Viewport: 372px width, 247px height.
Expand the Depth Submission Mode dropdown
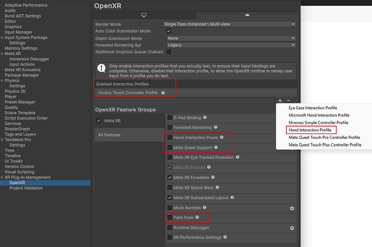tap(231, 38)
